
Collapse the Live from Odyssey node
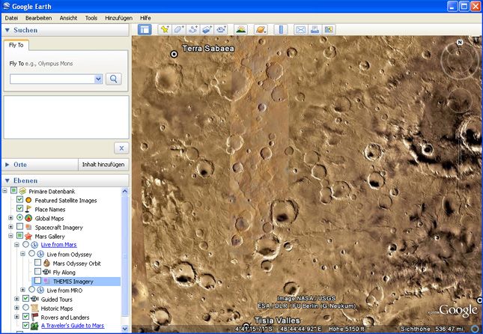22,254
